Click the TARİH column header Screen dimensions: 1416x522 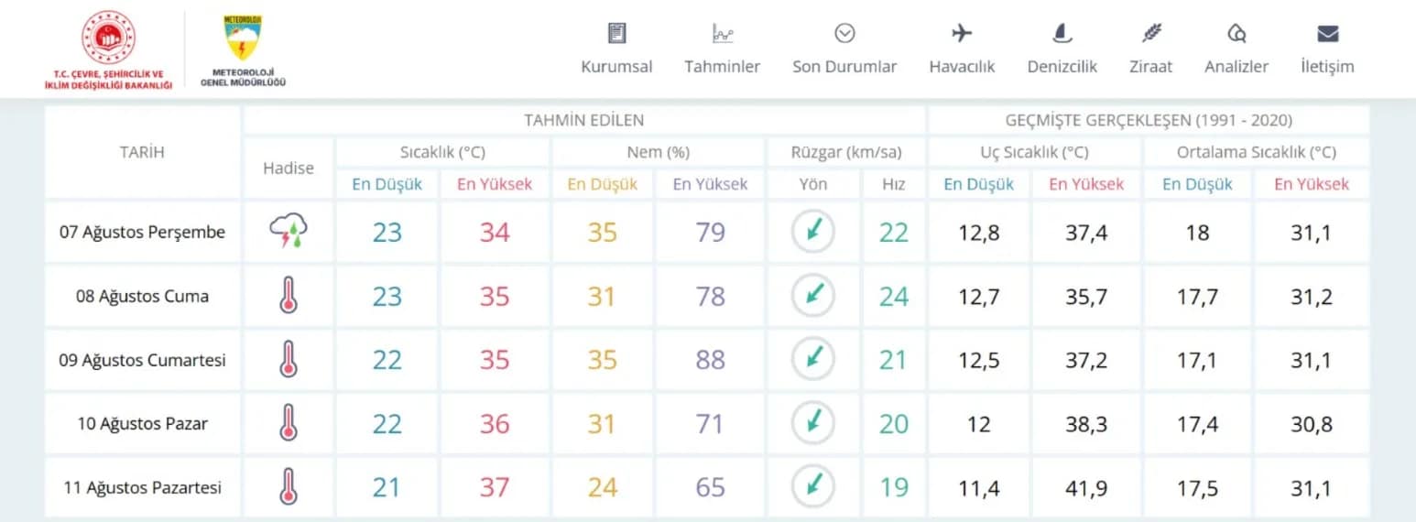tap(142, 153)
